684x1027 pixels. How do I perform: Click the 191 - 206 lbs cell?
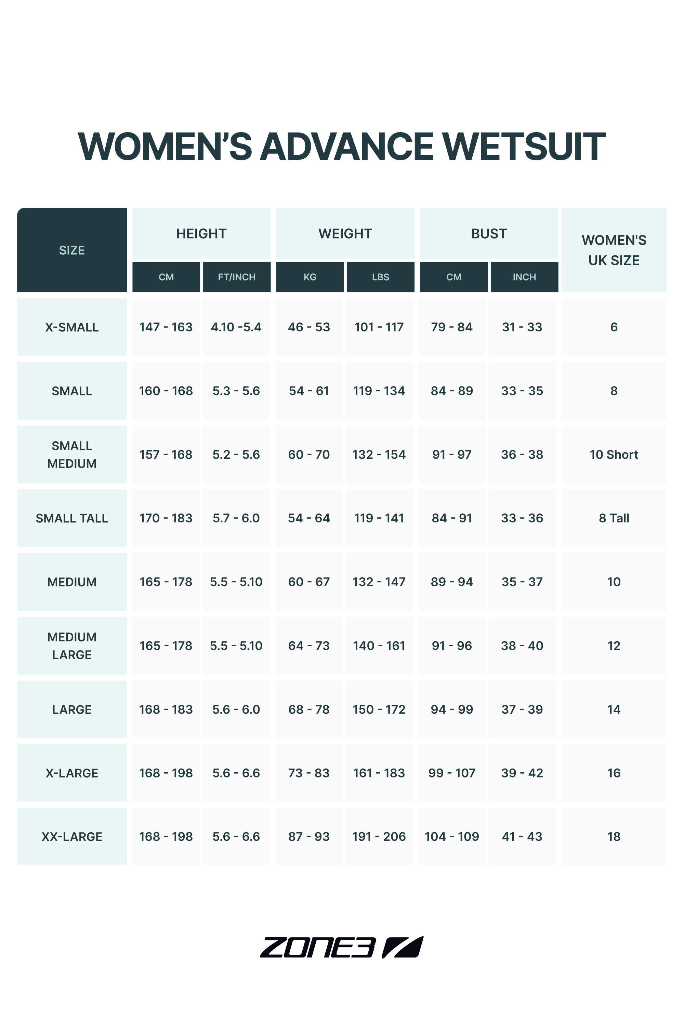(x=379, y=837)
